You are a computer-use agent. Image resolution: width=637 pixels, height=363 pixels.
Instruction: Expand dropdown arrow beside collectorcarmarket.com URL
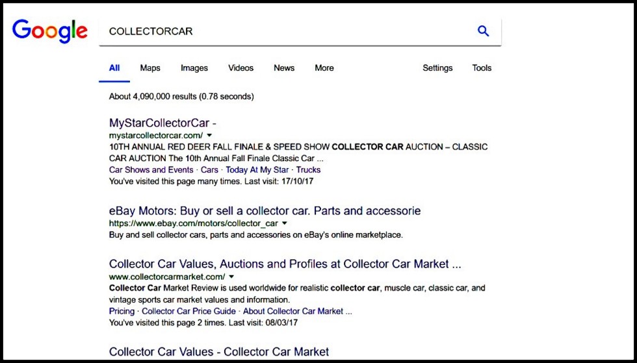tap(231, 277)
